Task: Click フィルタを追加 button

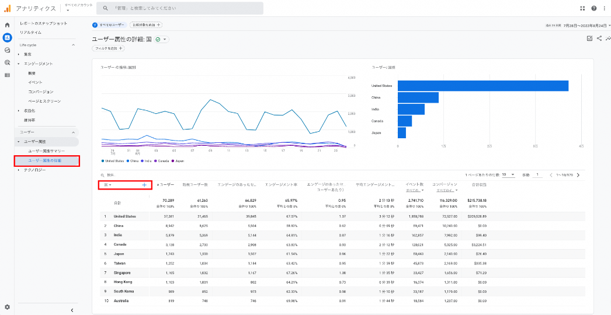Action: (x=108, y=48)
